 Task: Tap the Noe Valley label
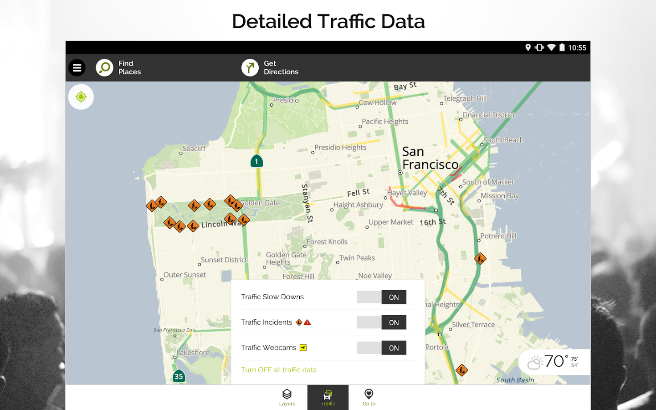pyautogui.click(x=375, y=276)
